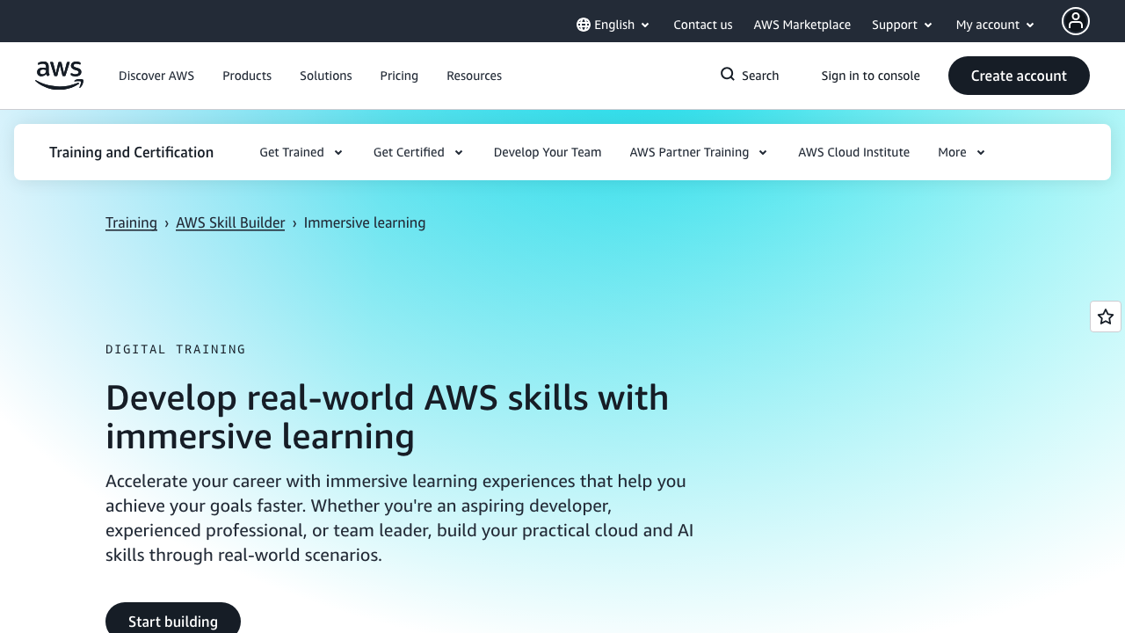1125x633 pixels.
Task: Click the search magnifier icon
Action: 728,74
